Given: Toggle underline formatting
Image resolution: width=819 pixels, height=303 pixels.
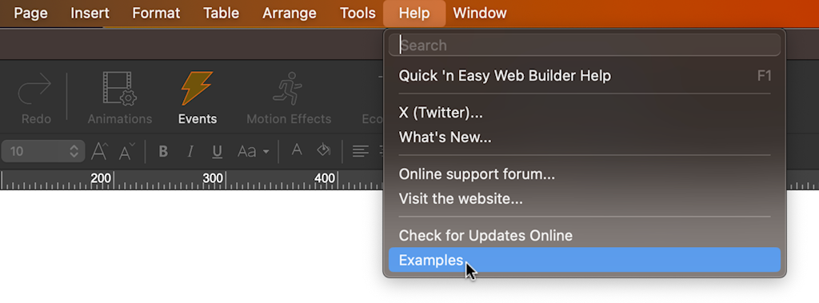Looking at the screenshot, I should (218, 152).
